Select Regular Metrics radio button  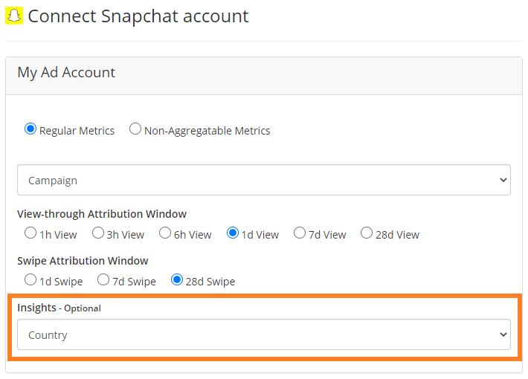point(30,129)
